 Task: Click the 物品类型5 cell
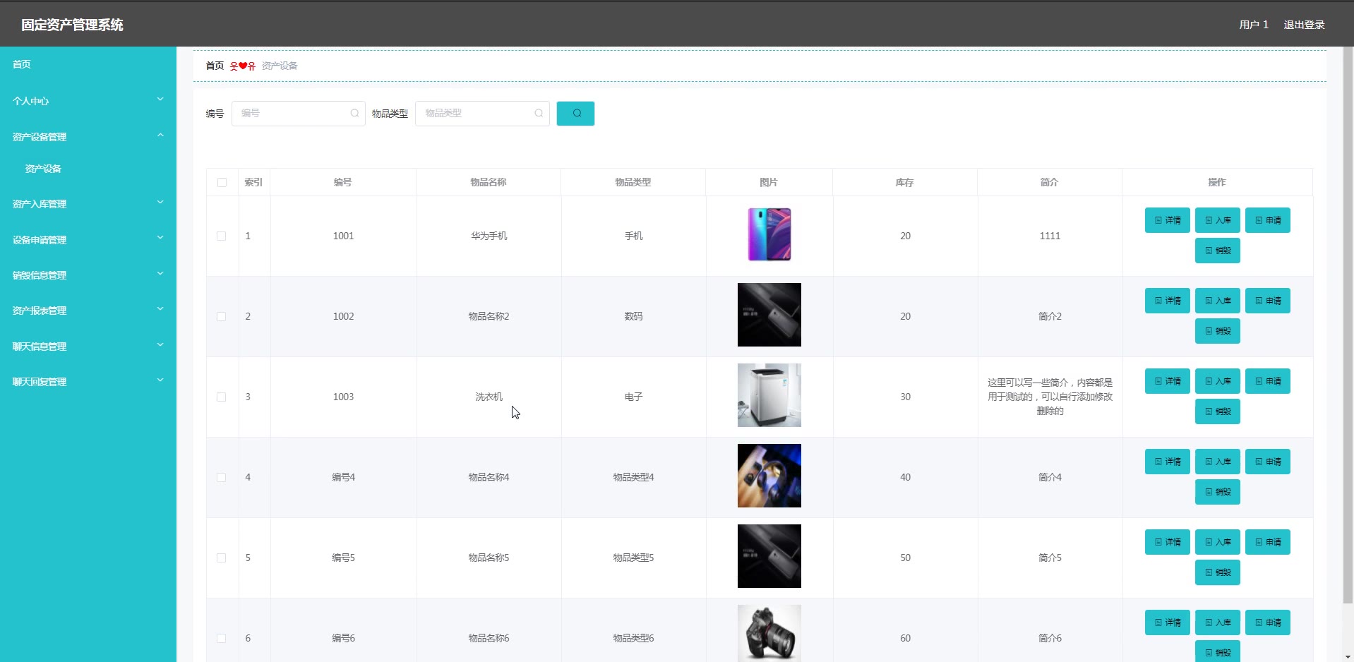[633, 558]
